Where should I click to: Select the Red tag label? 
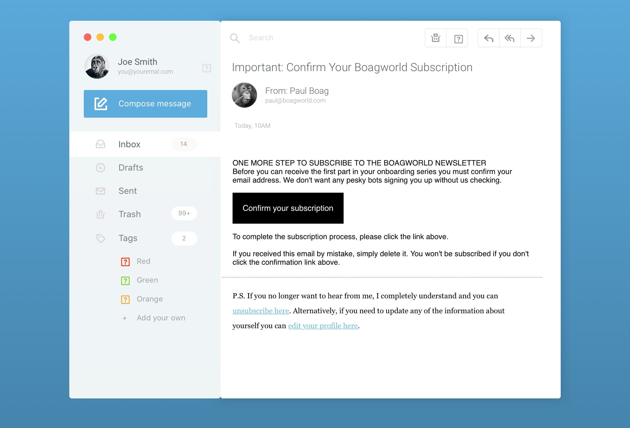click(143, 261)
